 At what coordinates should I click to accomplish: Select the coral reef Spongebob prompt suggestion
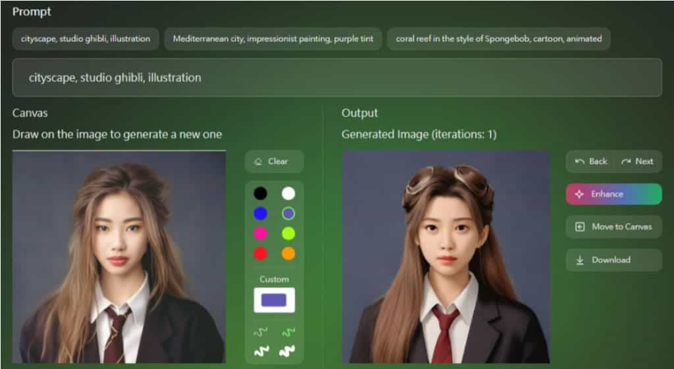[x=498, y=39]
